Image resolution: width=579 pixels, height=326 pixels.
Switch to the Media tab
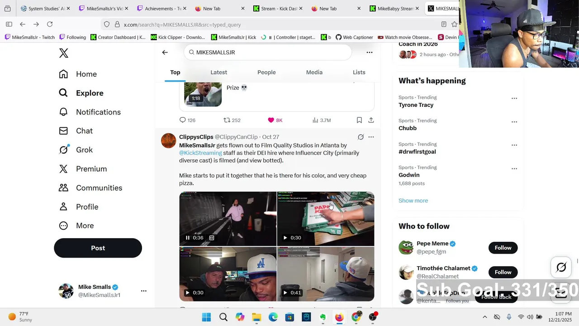[314, 72]
